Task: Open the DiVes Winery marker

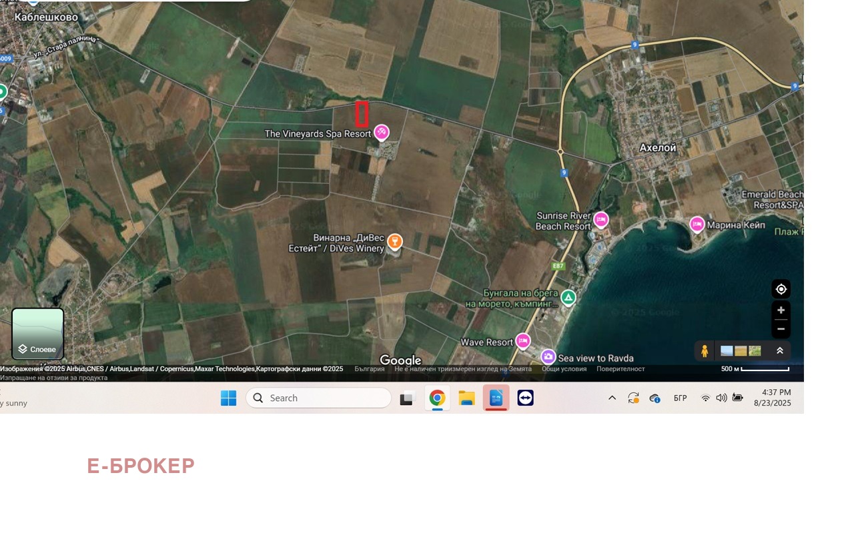Action: (x=394, y=241)
